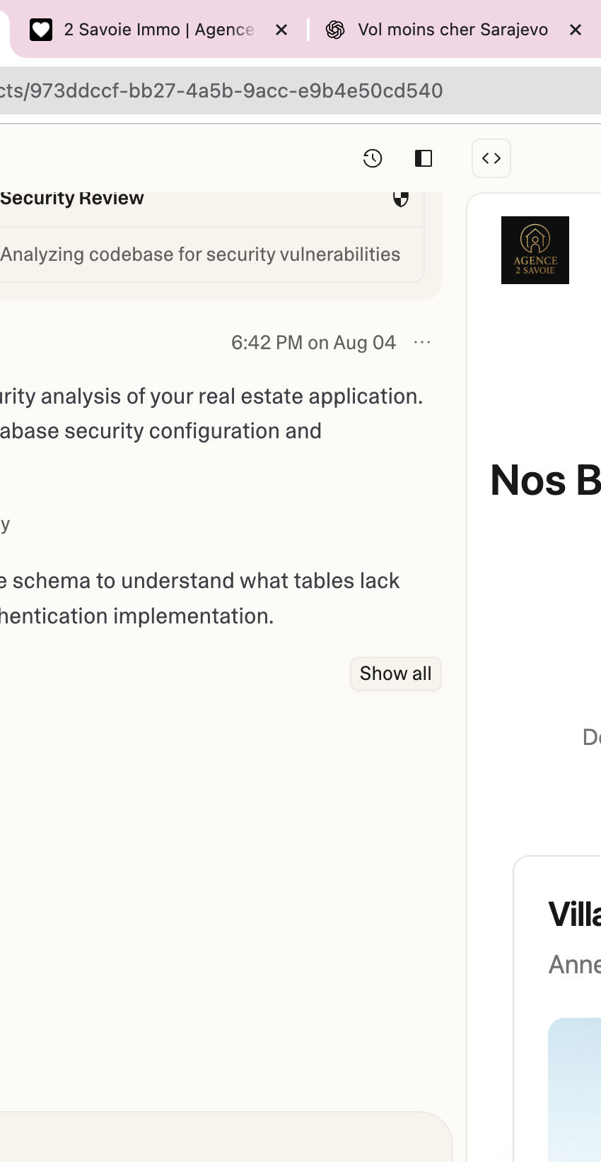Click the 6:42 PM on Aug 04 timestamp
Image resolution: width=601 pixels, height=1162 pixels.
313,343
